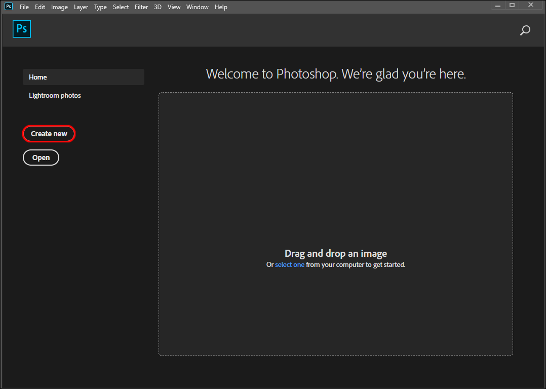This screenshot has height=389, width=546.
Task: Open the Window menu
Action: coord(198,7)
